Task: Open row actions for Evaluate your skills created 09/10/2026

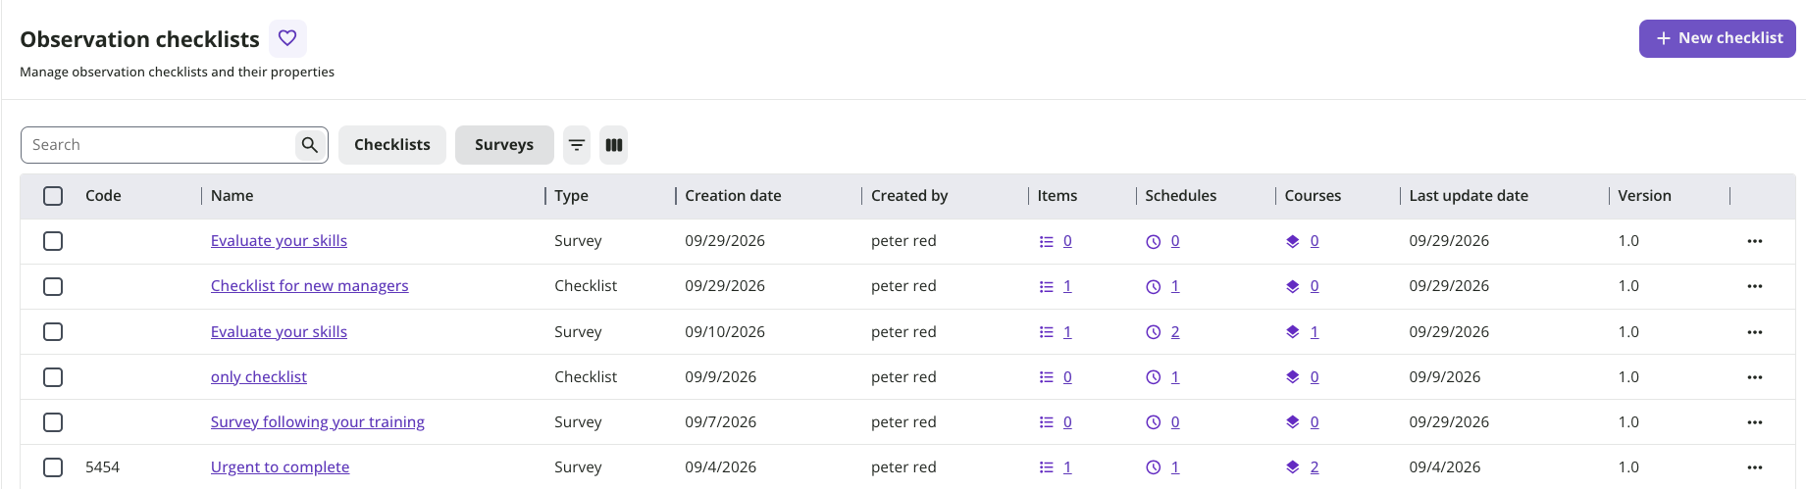Action: coord(1755,332)
